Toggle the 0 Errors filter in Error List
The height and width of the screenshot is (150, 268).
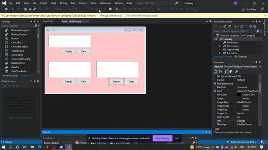[x=81, y=143]
